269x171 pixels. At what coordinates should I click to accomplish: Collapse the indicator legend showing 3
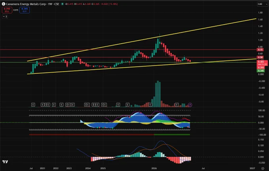pos(5,17)
